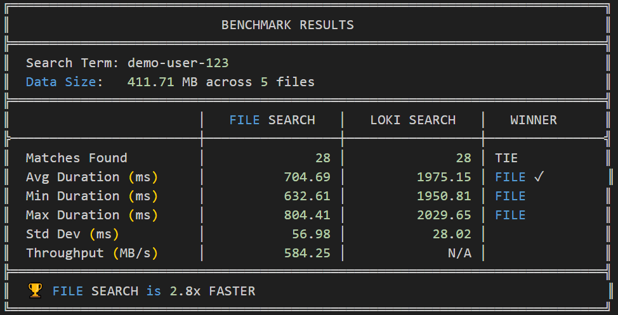The height and width of the screenshot is (315, 618).
Task: Select the 632.61 minimum duration value
Action: (x=307, y=196)
